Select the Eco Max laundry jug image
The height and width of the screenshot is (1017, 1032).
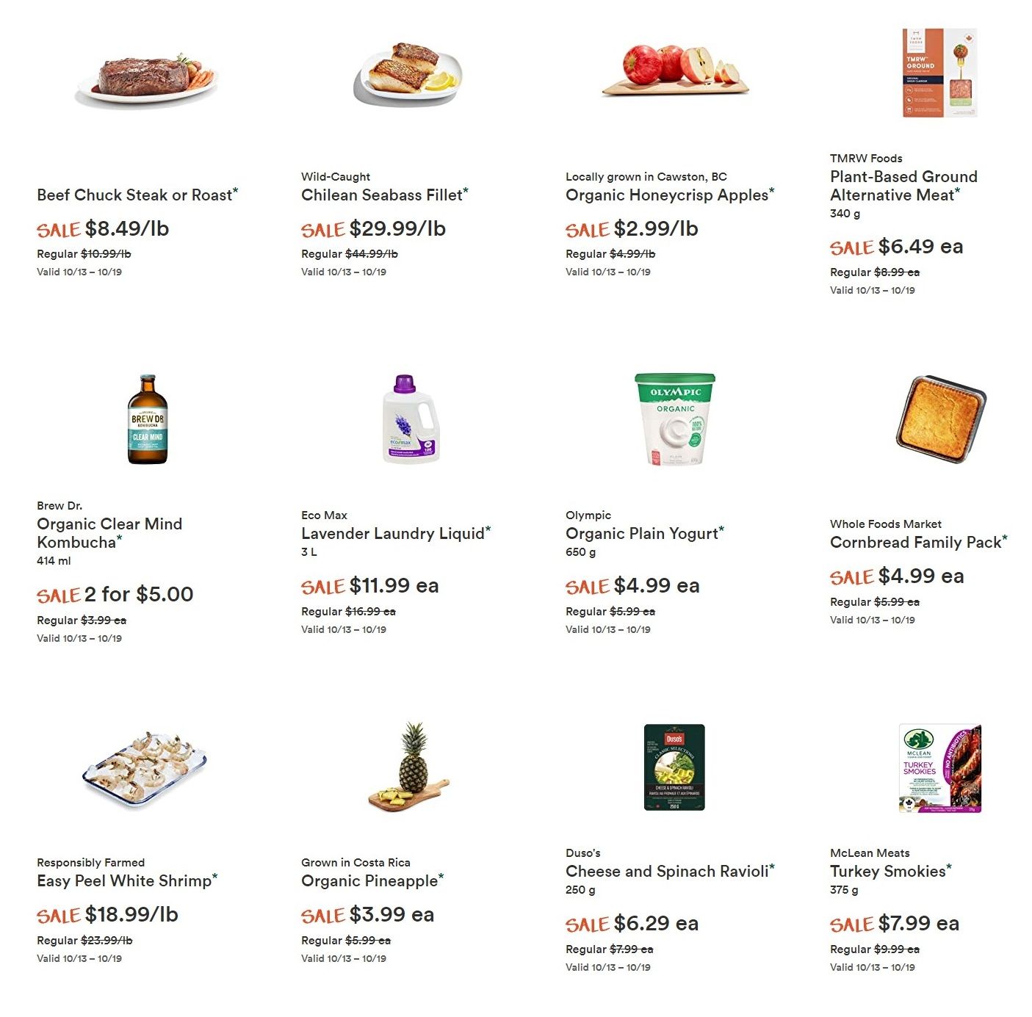tap(411, 419)
